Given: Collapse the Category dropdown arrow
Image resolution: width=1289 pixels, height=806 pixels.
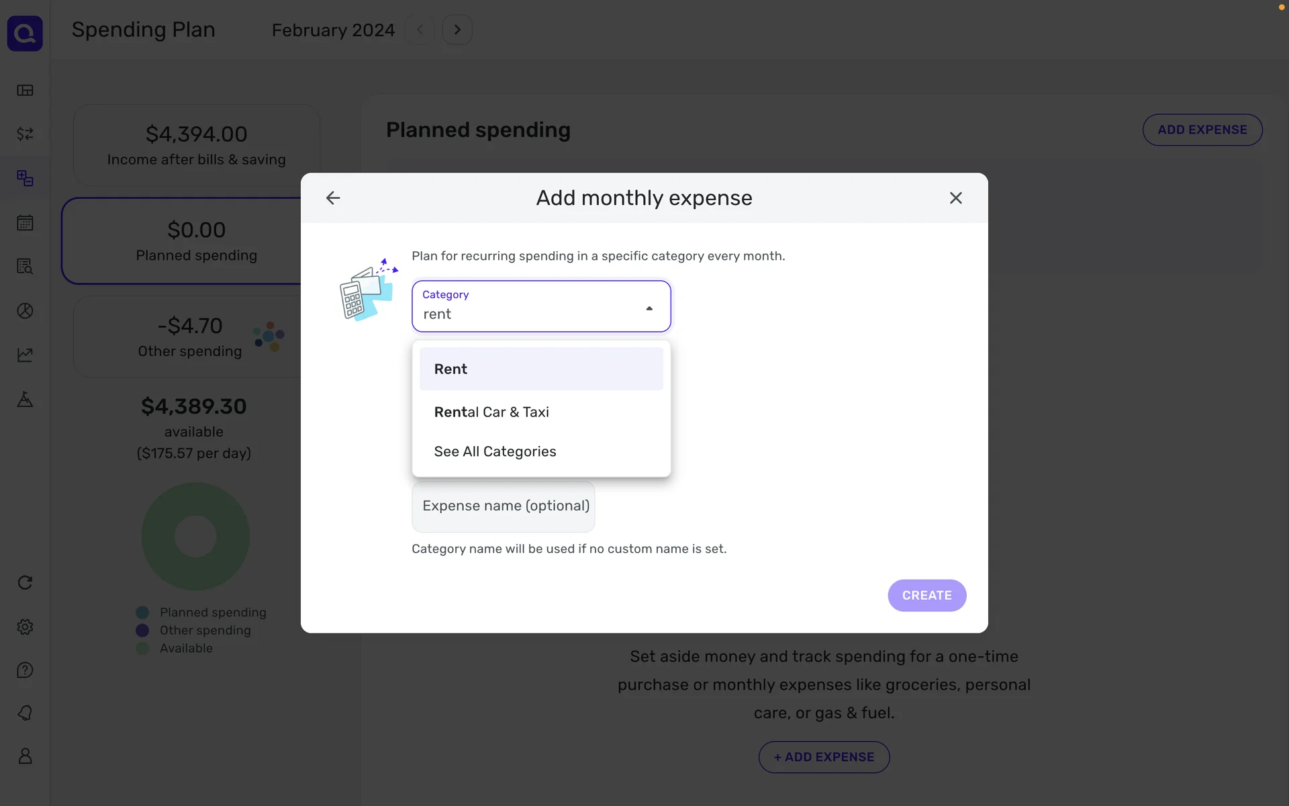Looking at the screenshot, I should (x=649, y=308).
